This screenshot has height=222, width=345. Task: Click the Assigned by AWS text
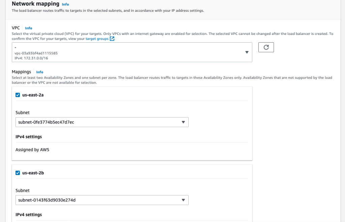coord(32,150)
